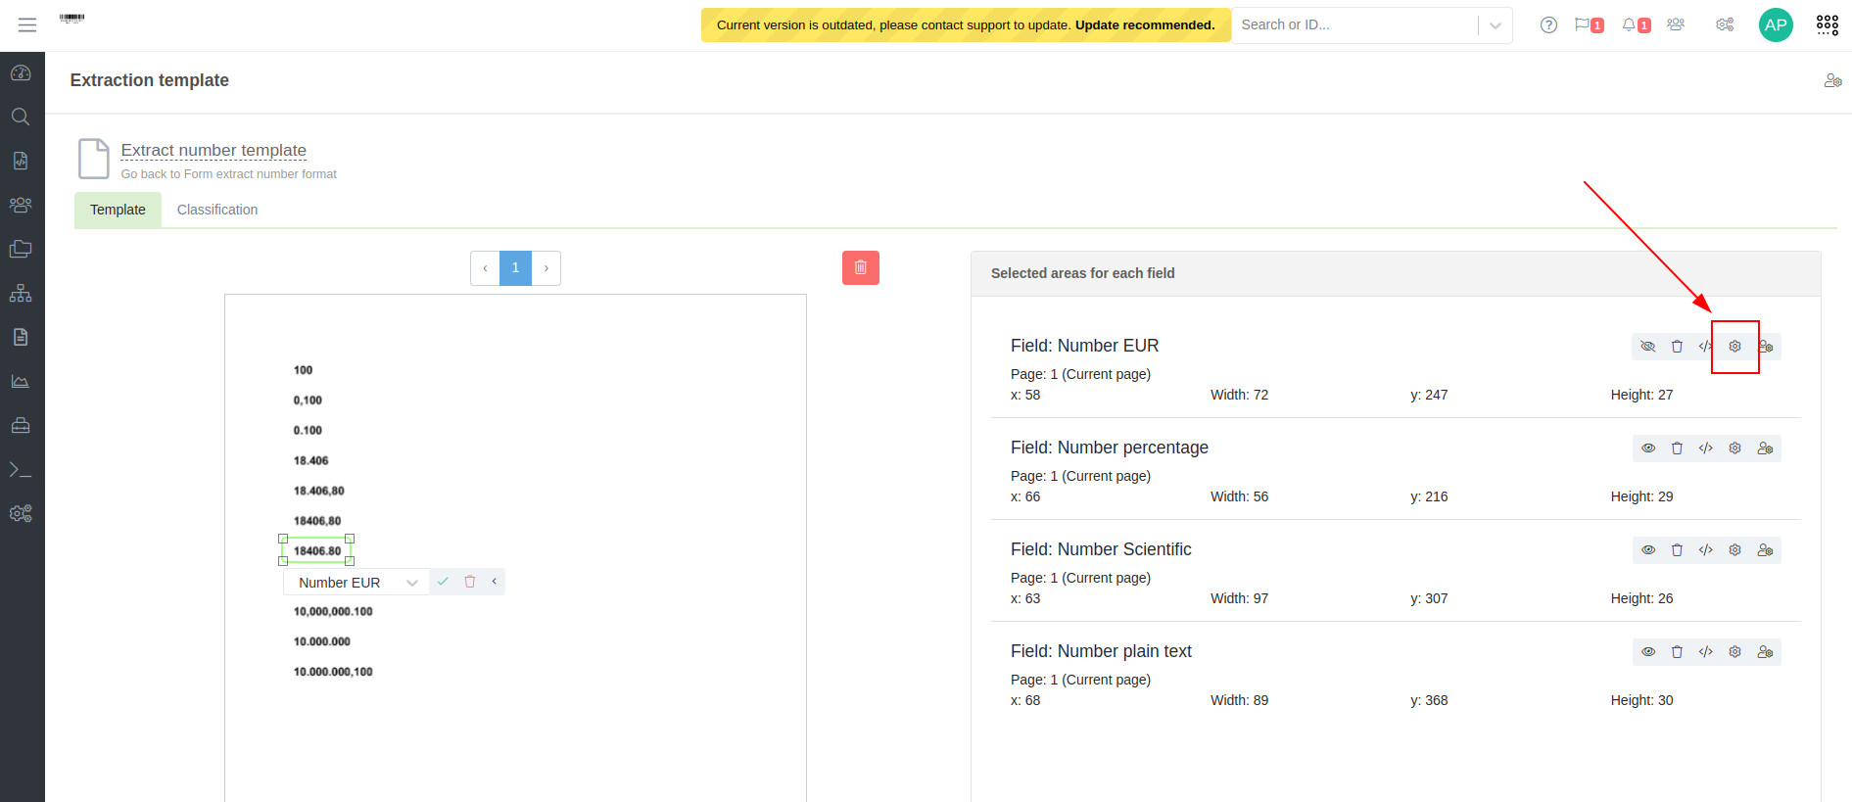Go to next page in pagination
Viewport: 1852px width, 802px height.
546,268
